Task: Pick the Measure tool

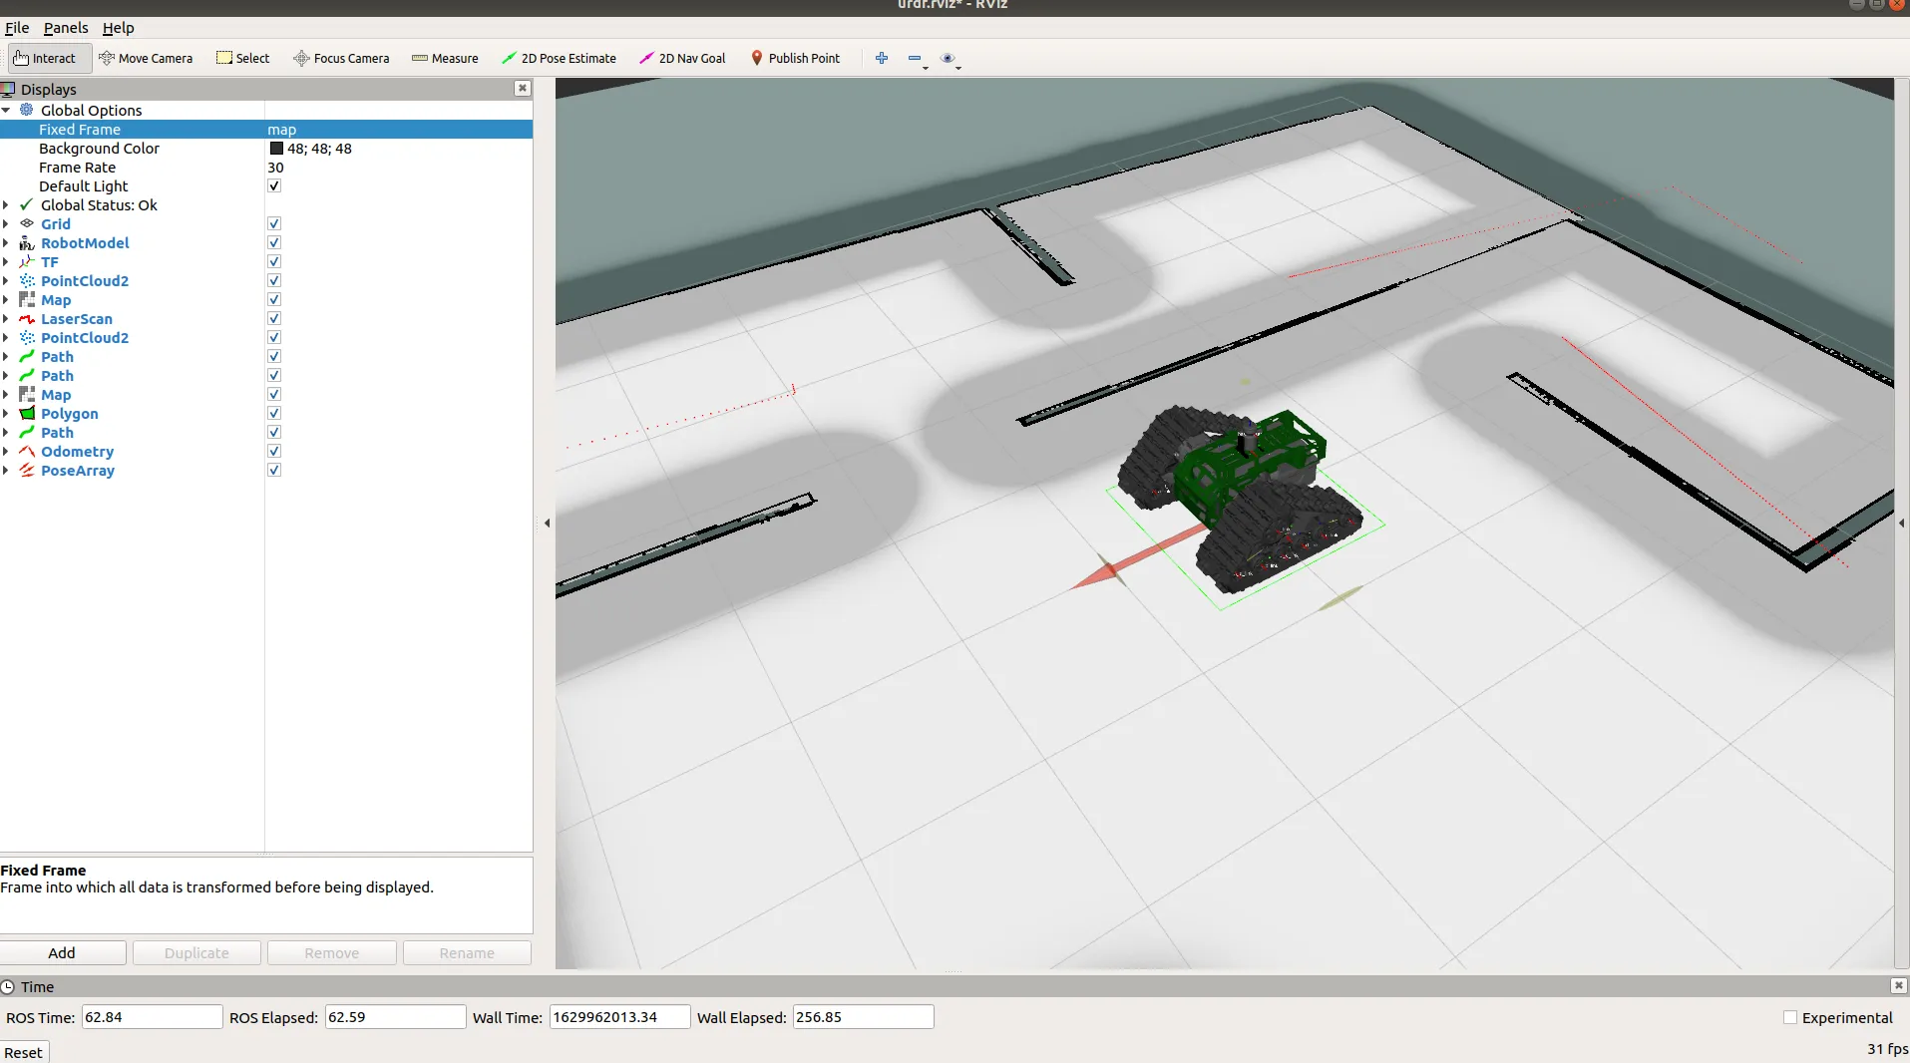Action: tap(445, 58)
